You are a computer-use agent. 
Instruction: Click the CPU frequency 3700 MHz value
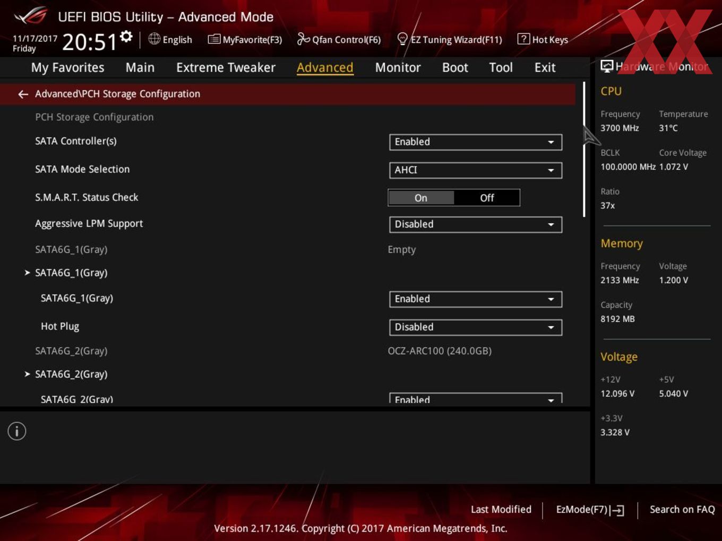(x=620, y=128)
